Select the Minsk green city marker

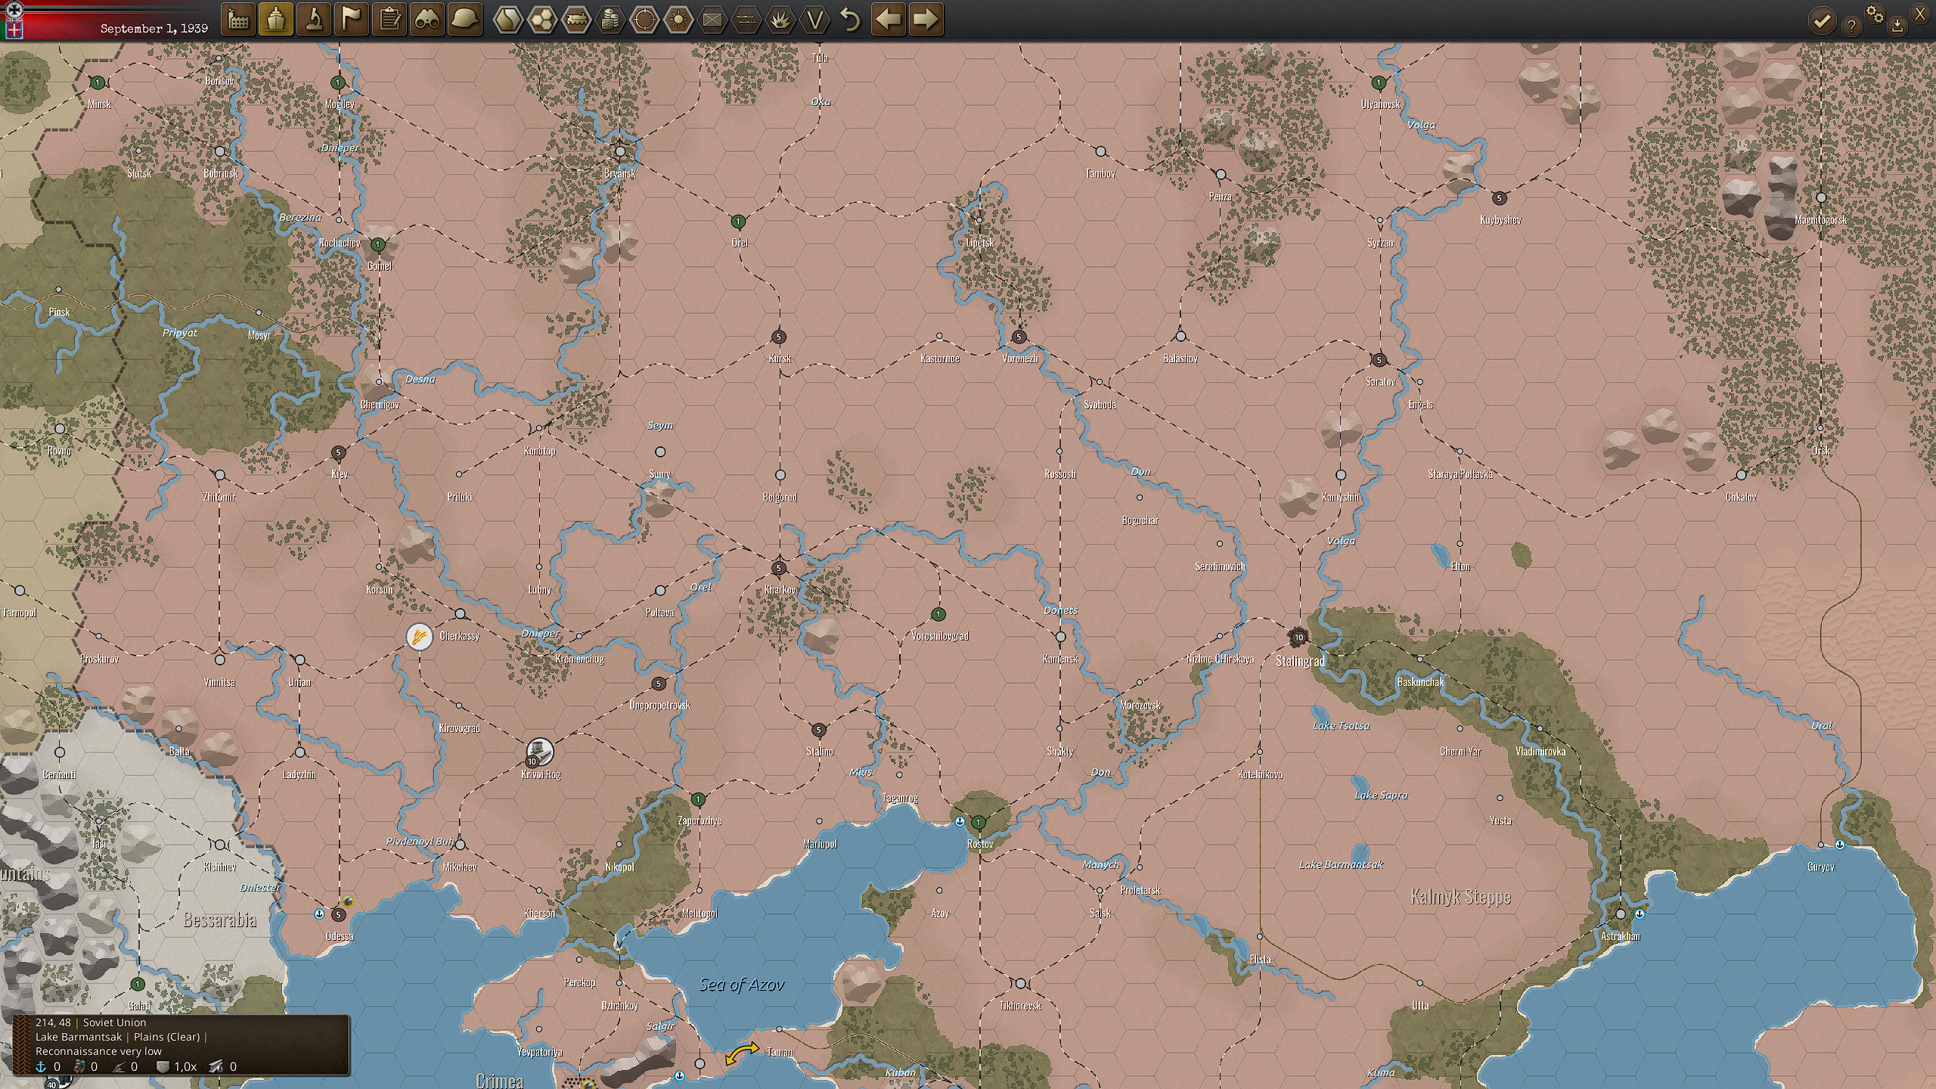pos(98,82)
